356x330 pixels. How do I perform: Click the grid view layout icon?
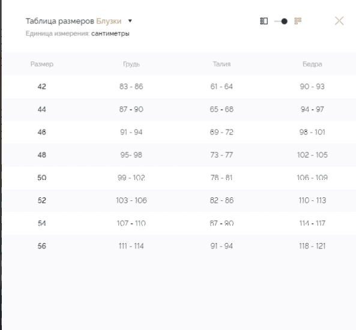tap(298, 21)
